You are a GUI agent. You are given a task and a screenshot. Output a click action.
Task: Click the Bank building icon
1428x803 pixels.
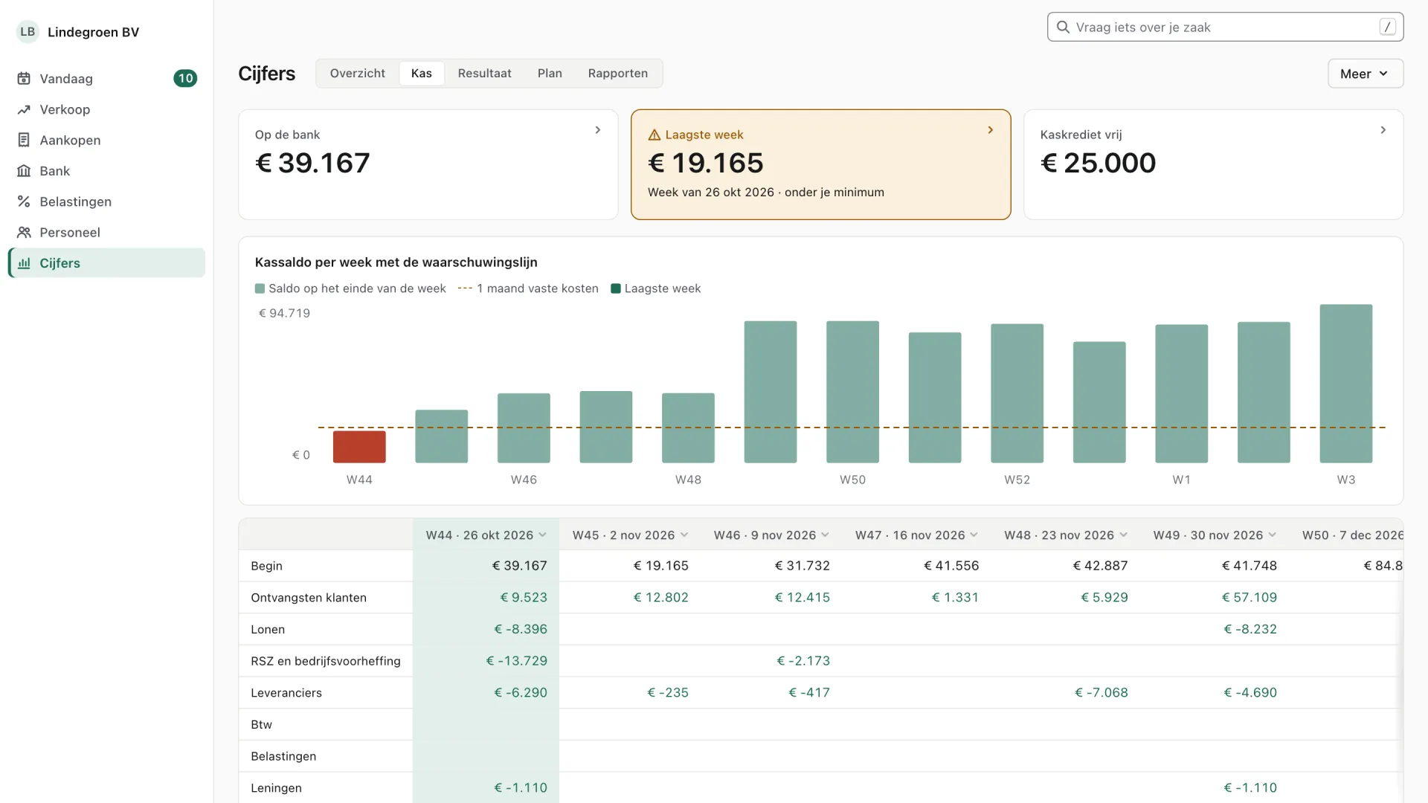coord(24,171)
